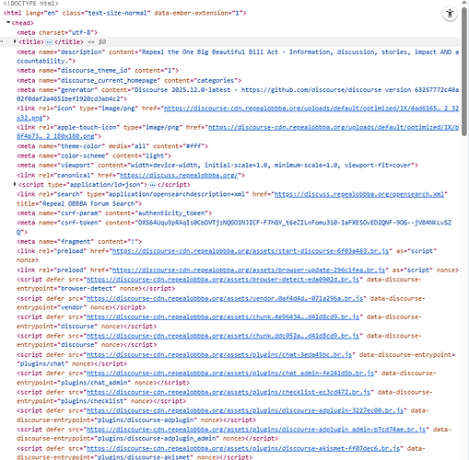The height and width of the screenshot is (460, 469).
Task: Open the vendor script src link
Action: tap(225, 298)
